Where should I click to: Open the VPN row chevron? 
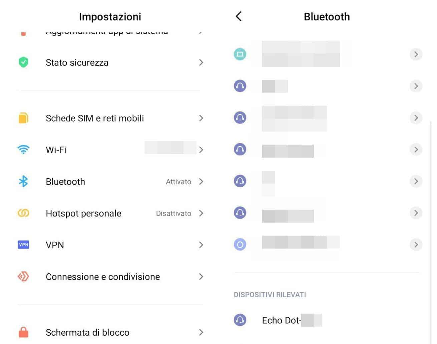pyautogui.click(x=201, y=245)
